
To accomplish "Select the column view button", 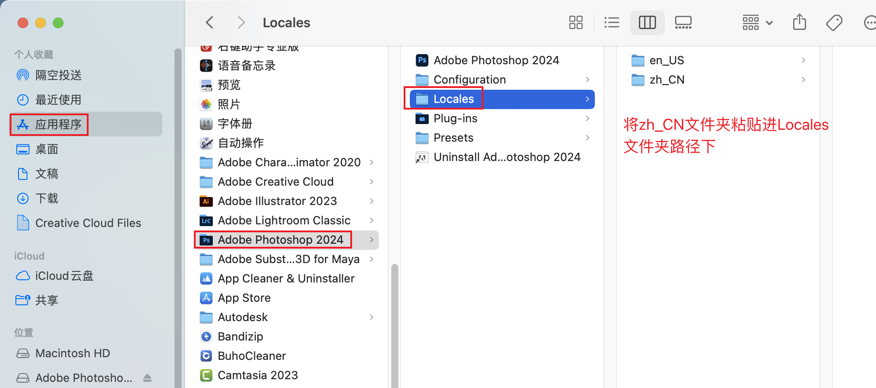I will (x=647, y=22).
